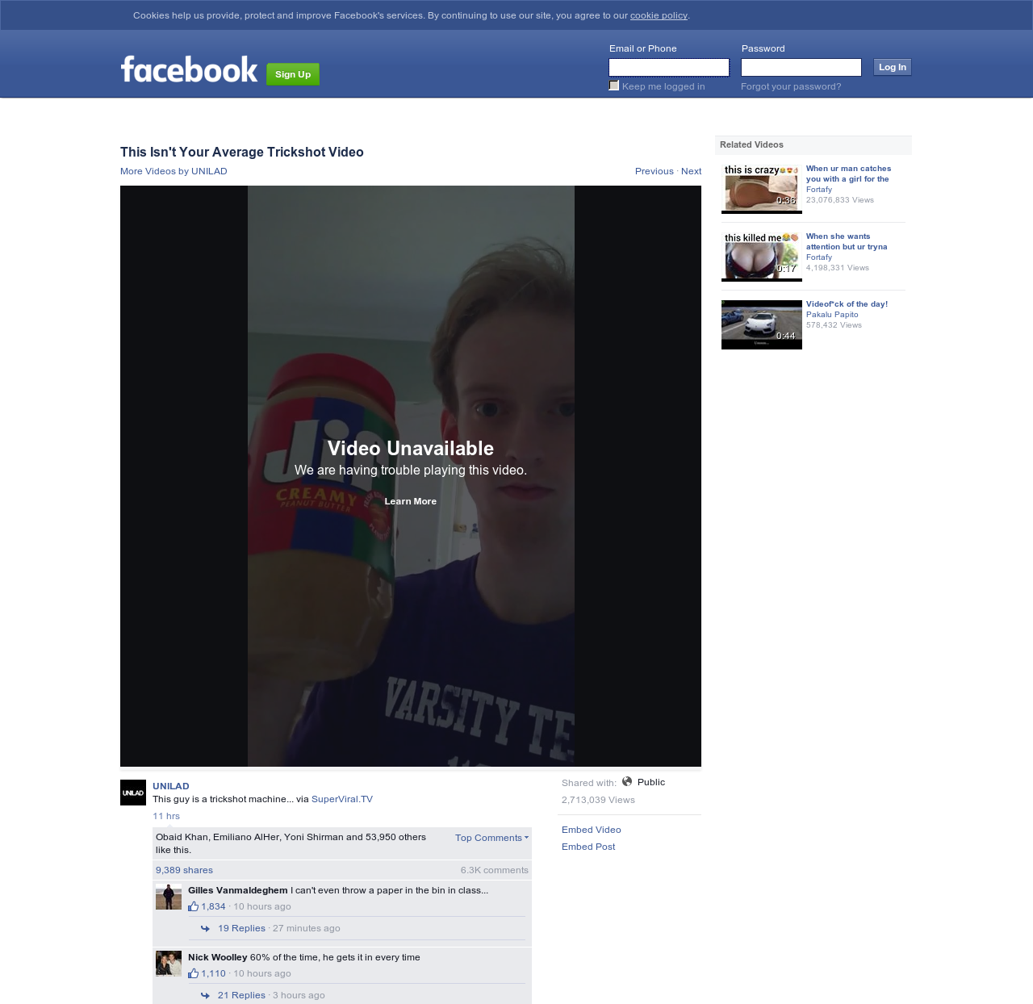Open the Top Comments dropdown
Screen dimensions: 1033x1004
491,838
